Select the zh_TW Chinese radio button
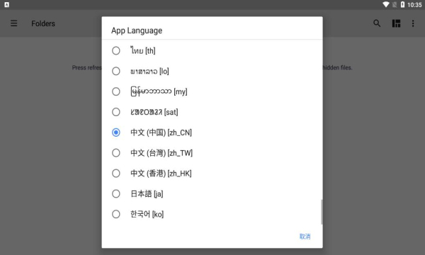Image resolution: width=425 pixels, height=255 pixels. click(116, 153)
